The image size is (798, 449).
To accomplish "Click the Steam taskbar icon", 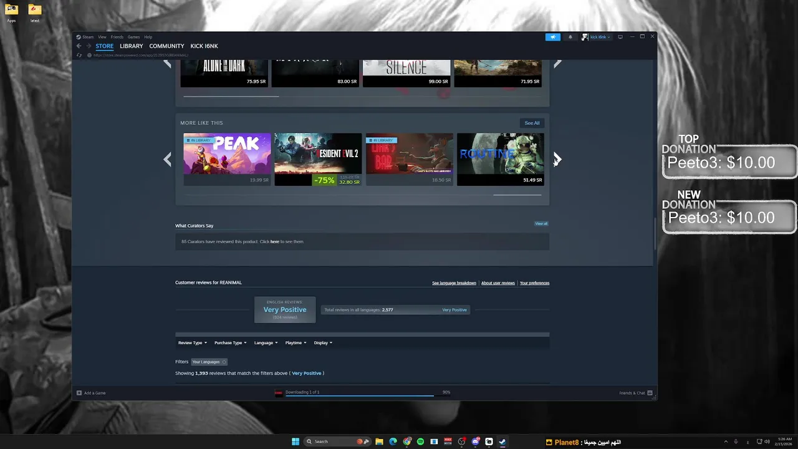I will pyautogui.click(x=502, y=442).
